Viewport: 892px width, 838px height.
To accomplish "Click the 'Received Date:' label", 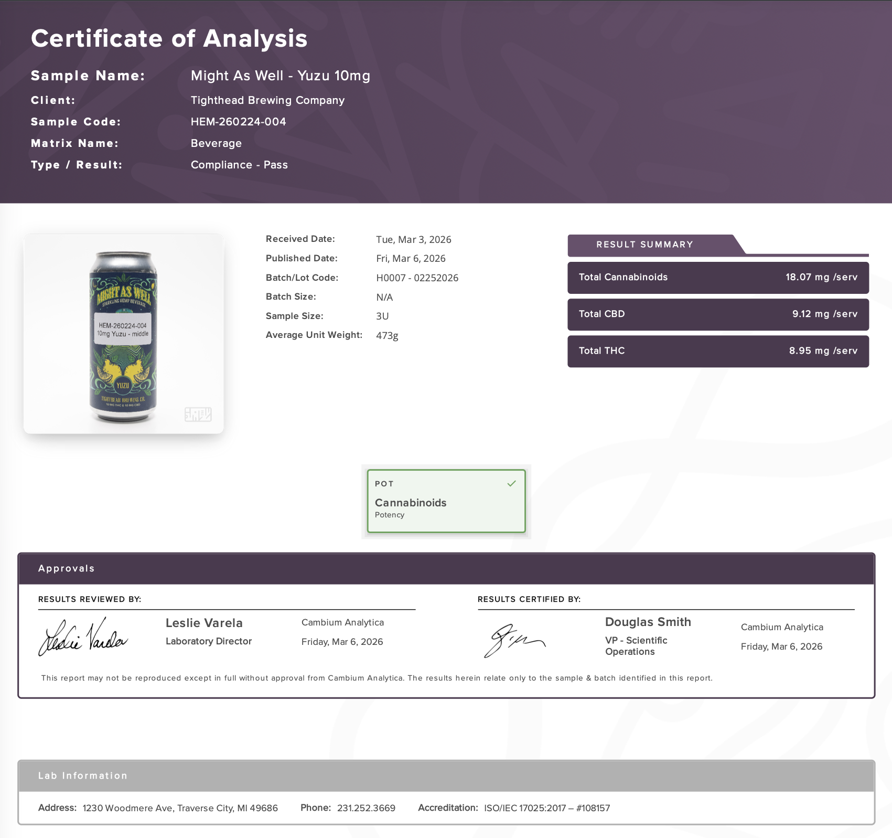I will [x=300, y=239].
